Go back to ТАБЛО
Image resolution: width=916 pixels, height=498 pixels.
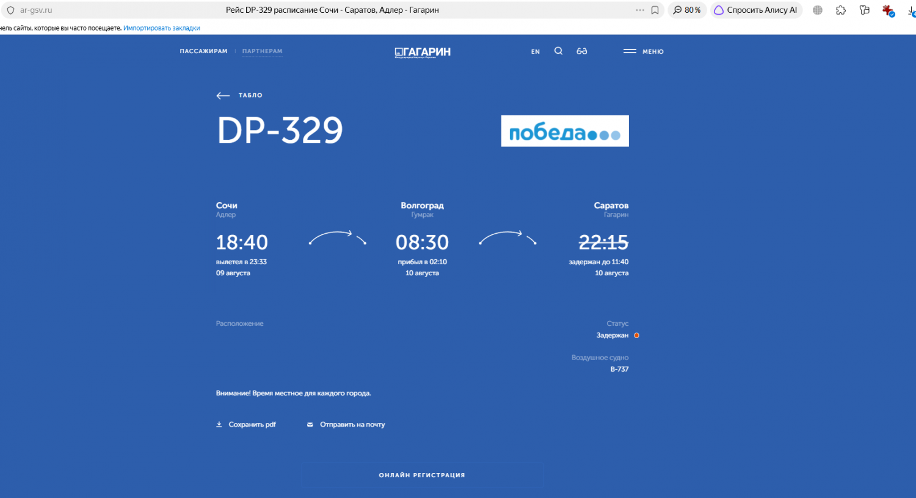coord(250,95)
